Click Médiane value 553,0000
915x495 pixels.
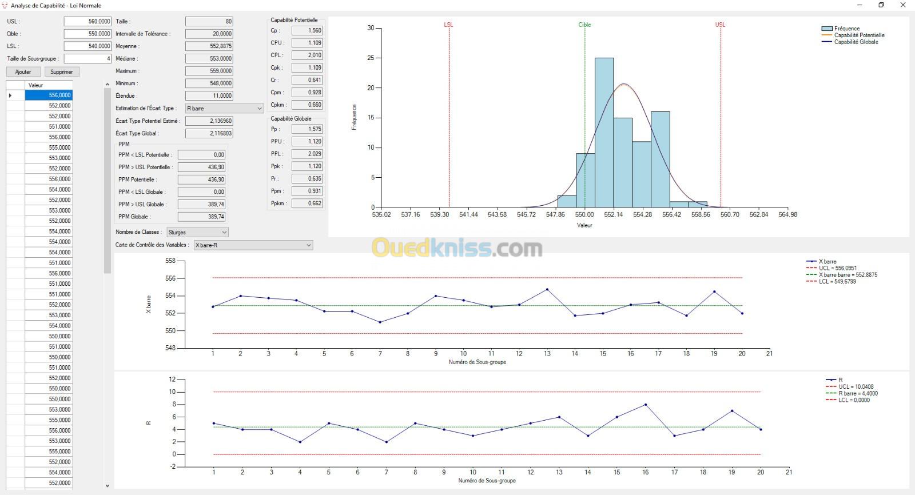[x=209, y=58]
